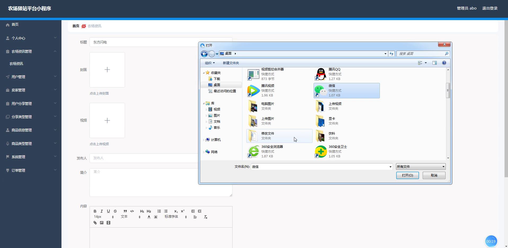Change the view mode in file dialog
The image size is (508, 248).
click(x=420, y=63)
